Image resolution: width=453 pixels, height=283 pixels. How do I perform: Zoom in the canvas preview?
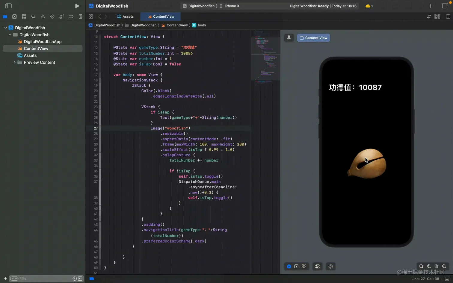point(444,267)
